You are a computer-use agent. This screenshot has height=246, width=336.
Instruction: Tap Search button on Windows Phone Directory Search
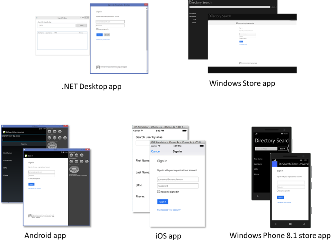(283, 149)
